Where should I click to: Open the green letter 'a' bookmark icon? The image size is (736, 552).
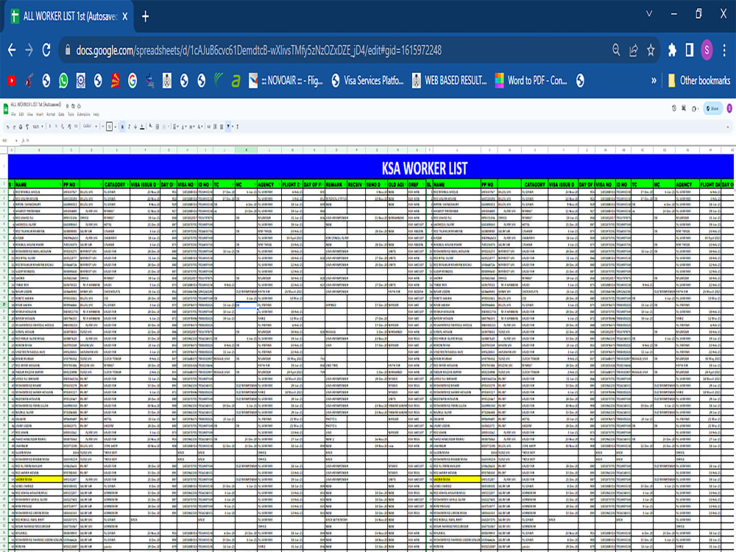236,81
